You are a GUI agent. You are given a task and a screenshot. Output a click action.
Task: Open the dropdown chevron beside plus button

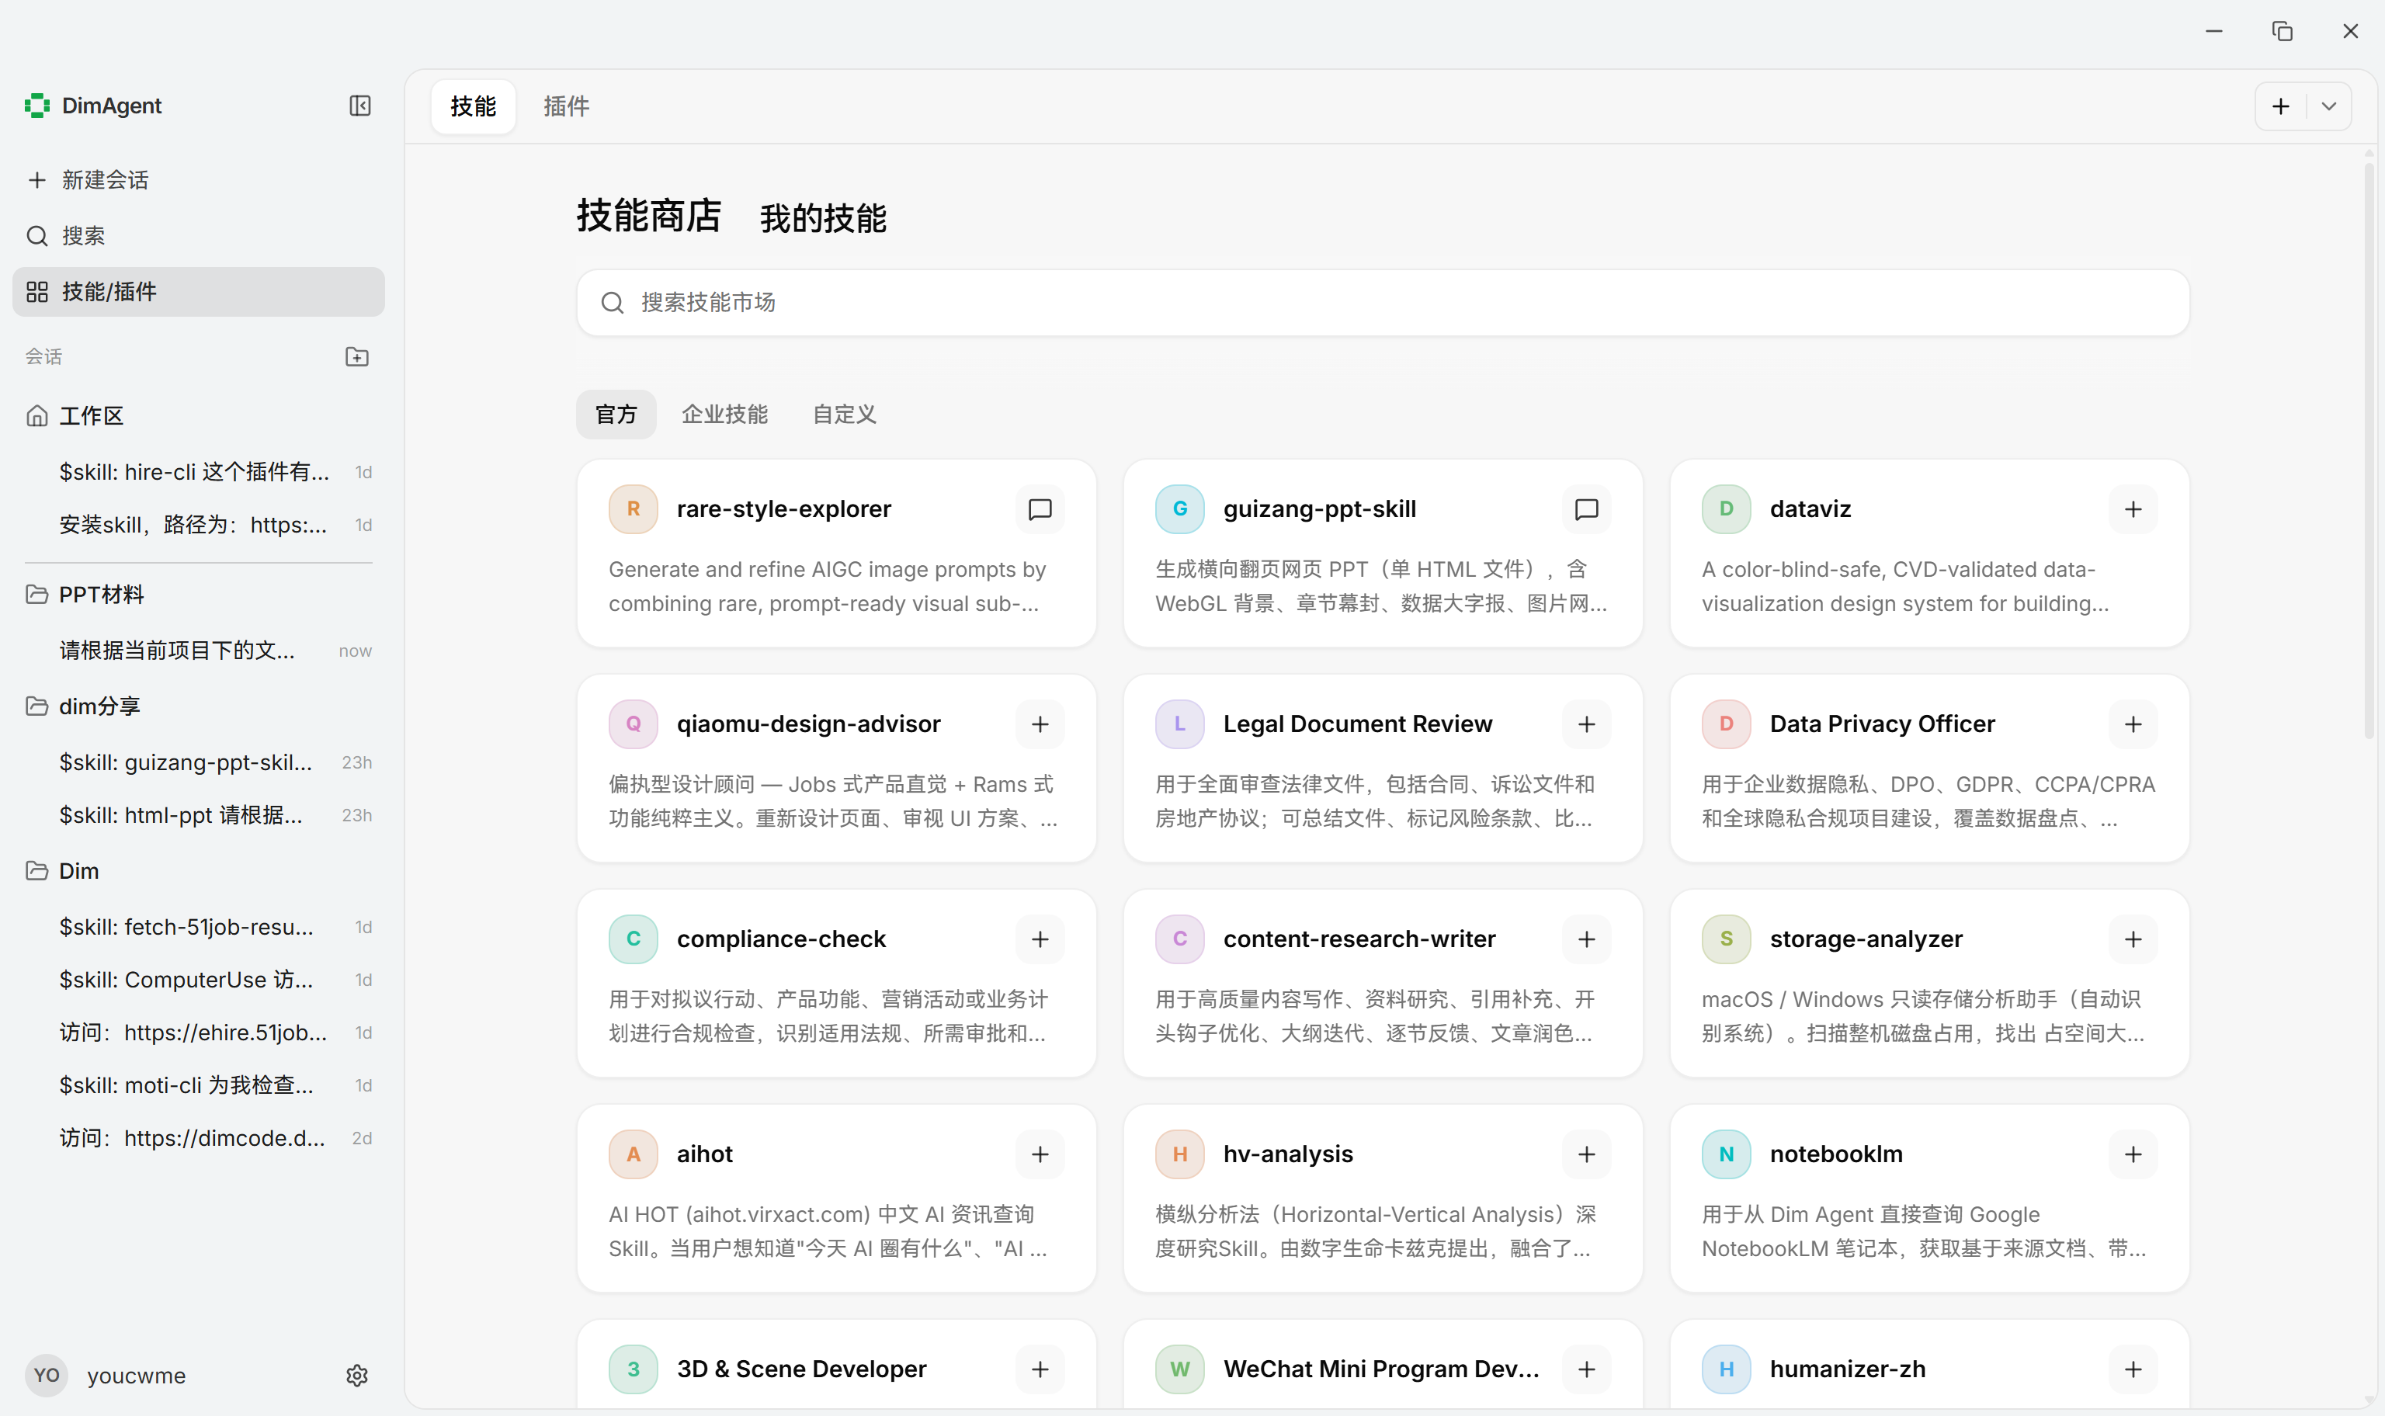point(2329,106)
